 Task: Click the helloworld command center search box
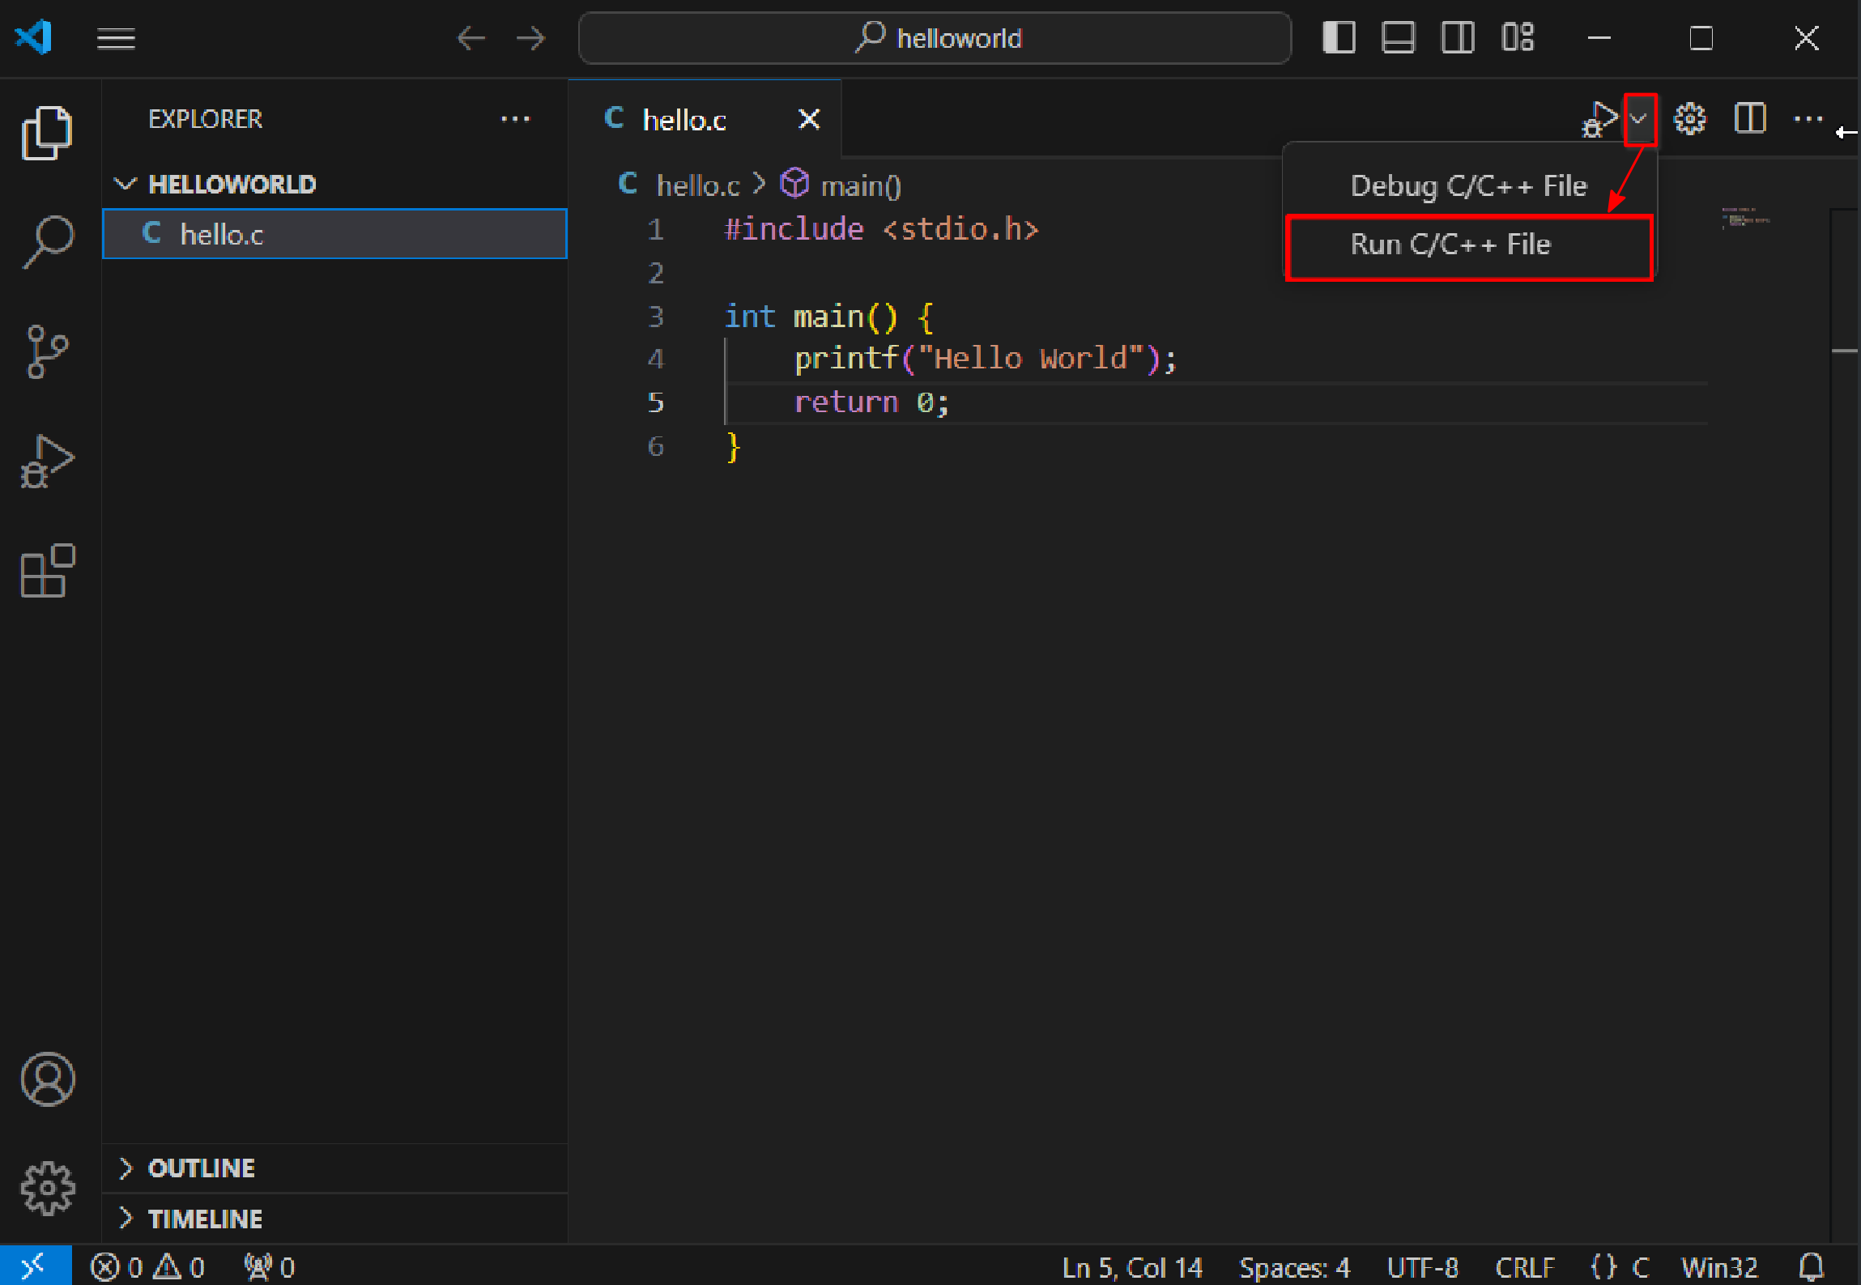(x=935, y=38)
